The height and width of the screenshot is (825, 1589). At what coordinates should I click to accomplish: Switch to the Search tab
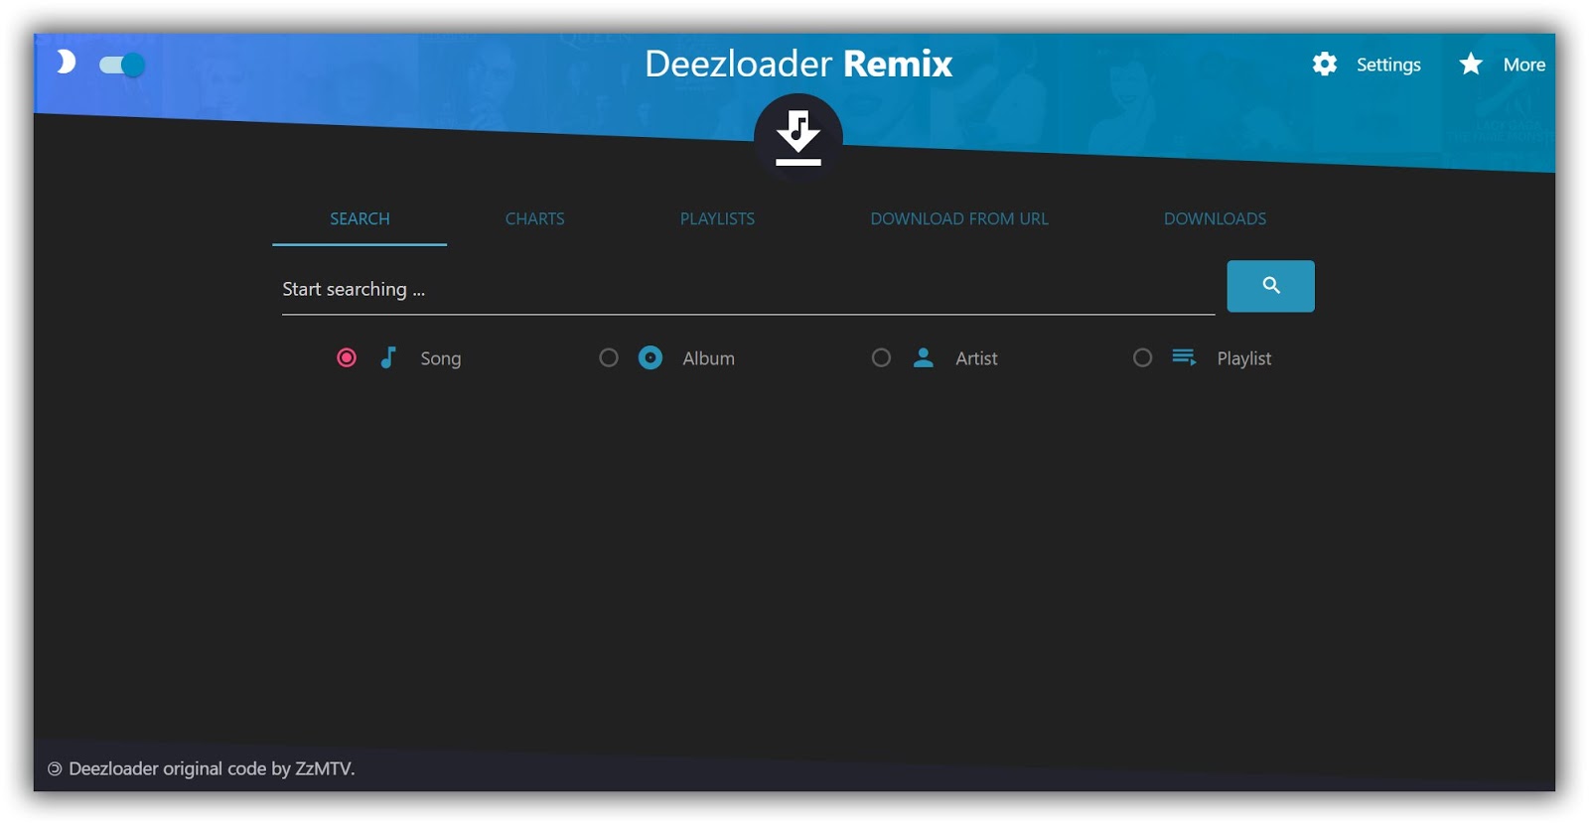coord(360,218)
